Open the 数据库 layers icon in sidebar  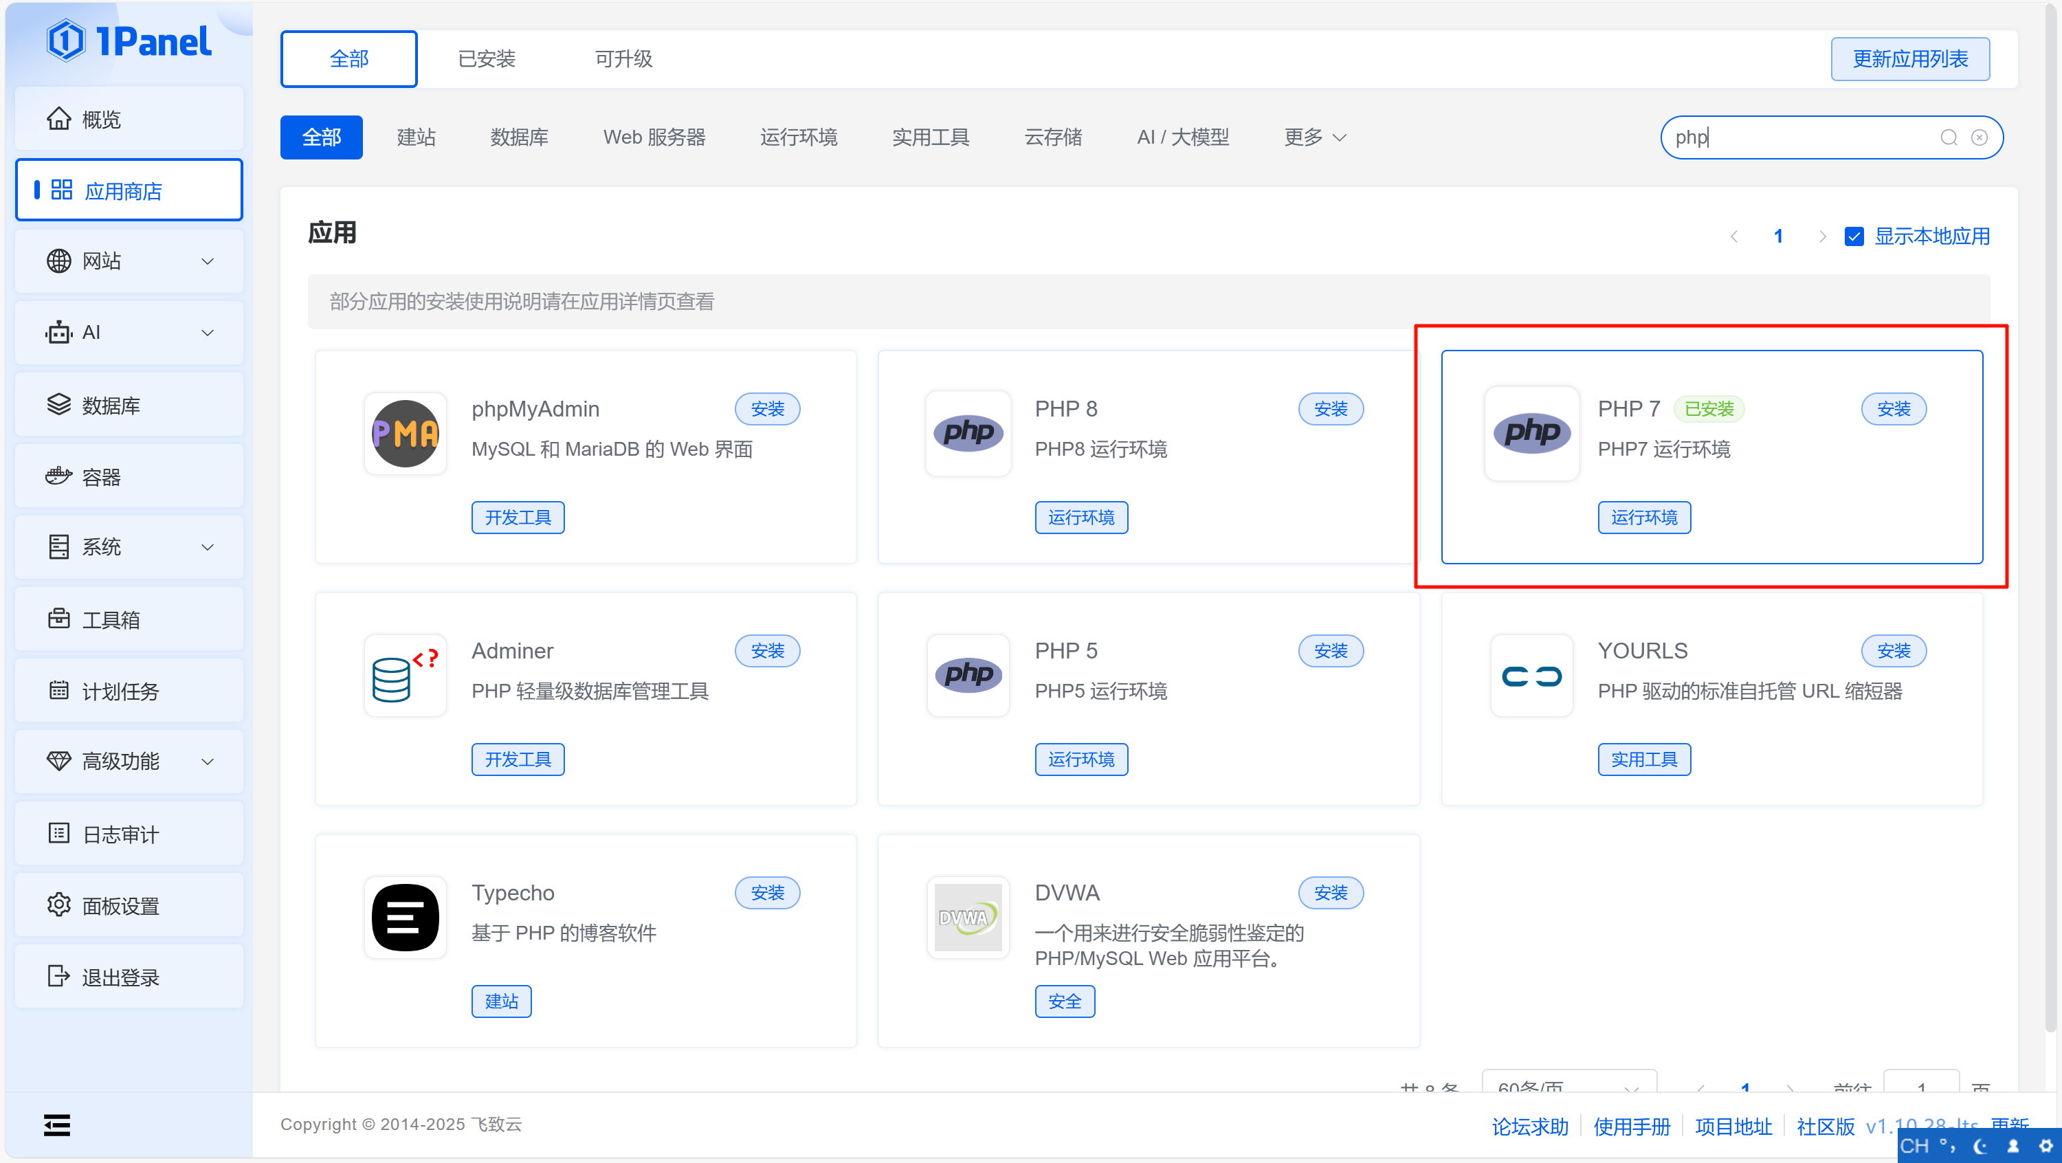(58, 404)
